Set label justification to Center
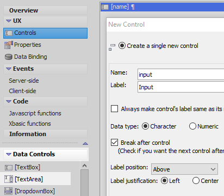The image size is (224, 196). [x=196, y=181]
